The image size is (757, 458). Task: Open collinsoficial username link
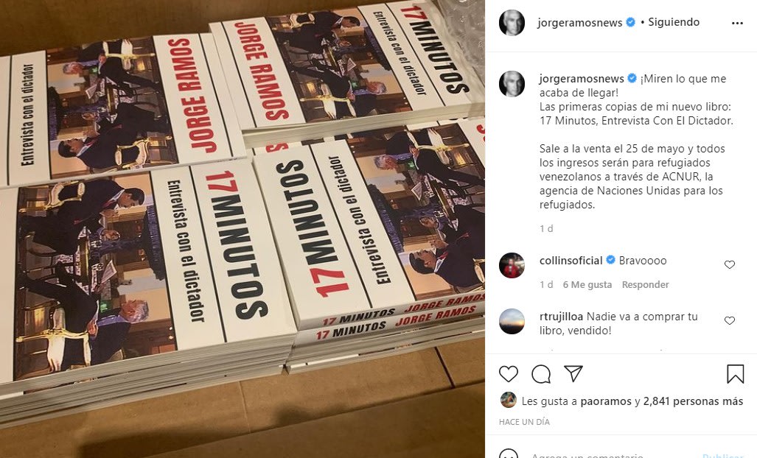point(571,261)
